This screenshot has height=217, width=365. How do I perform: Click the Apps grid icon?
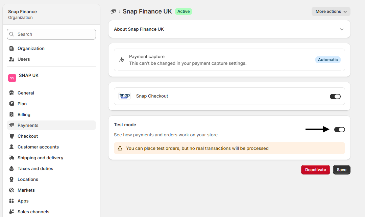coord(11,201)
